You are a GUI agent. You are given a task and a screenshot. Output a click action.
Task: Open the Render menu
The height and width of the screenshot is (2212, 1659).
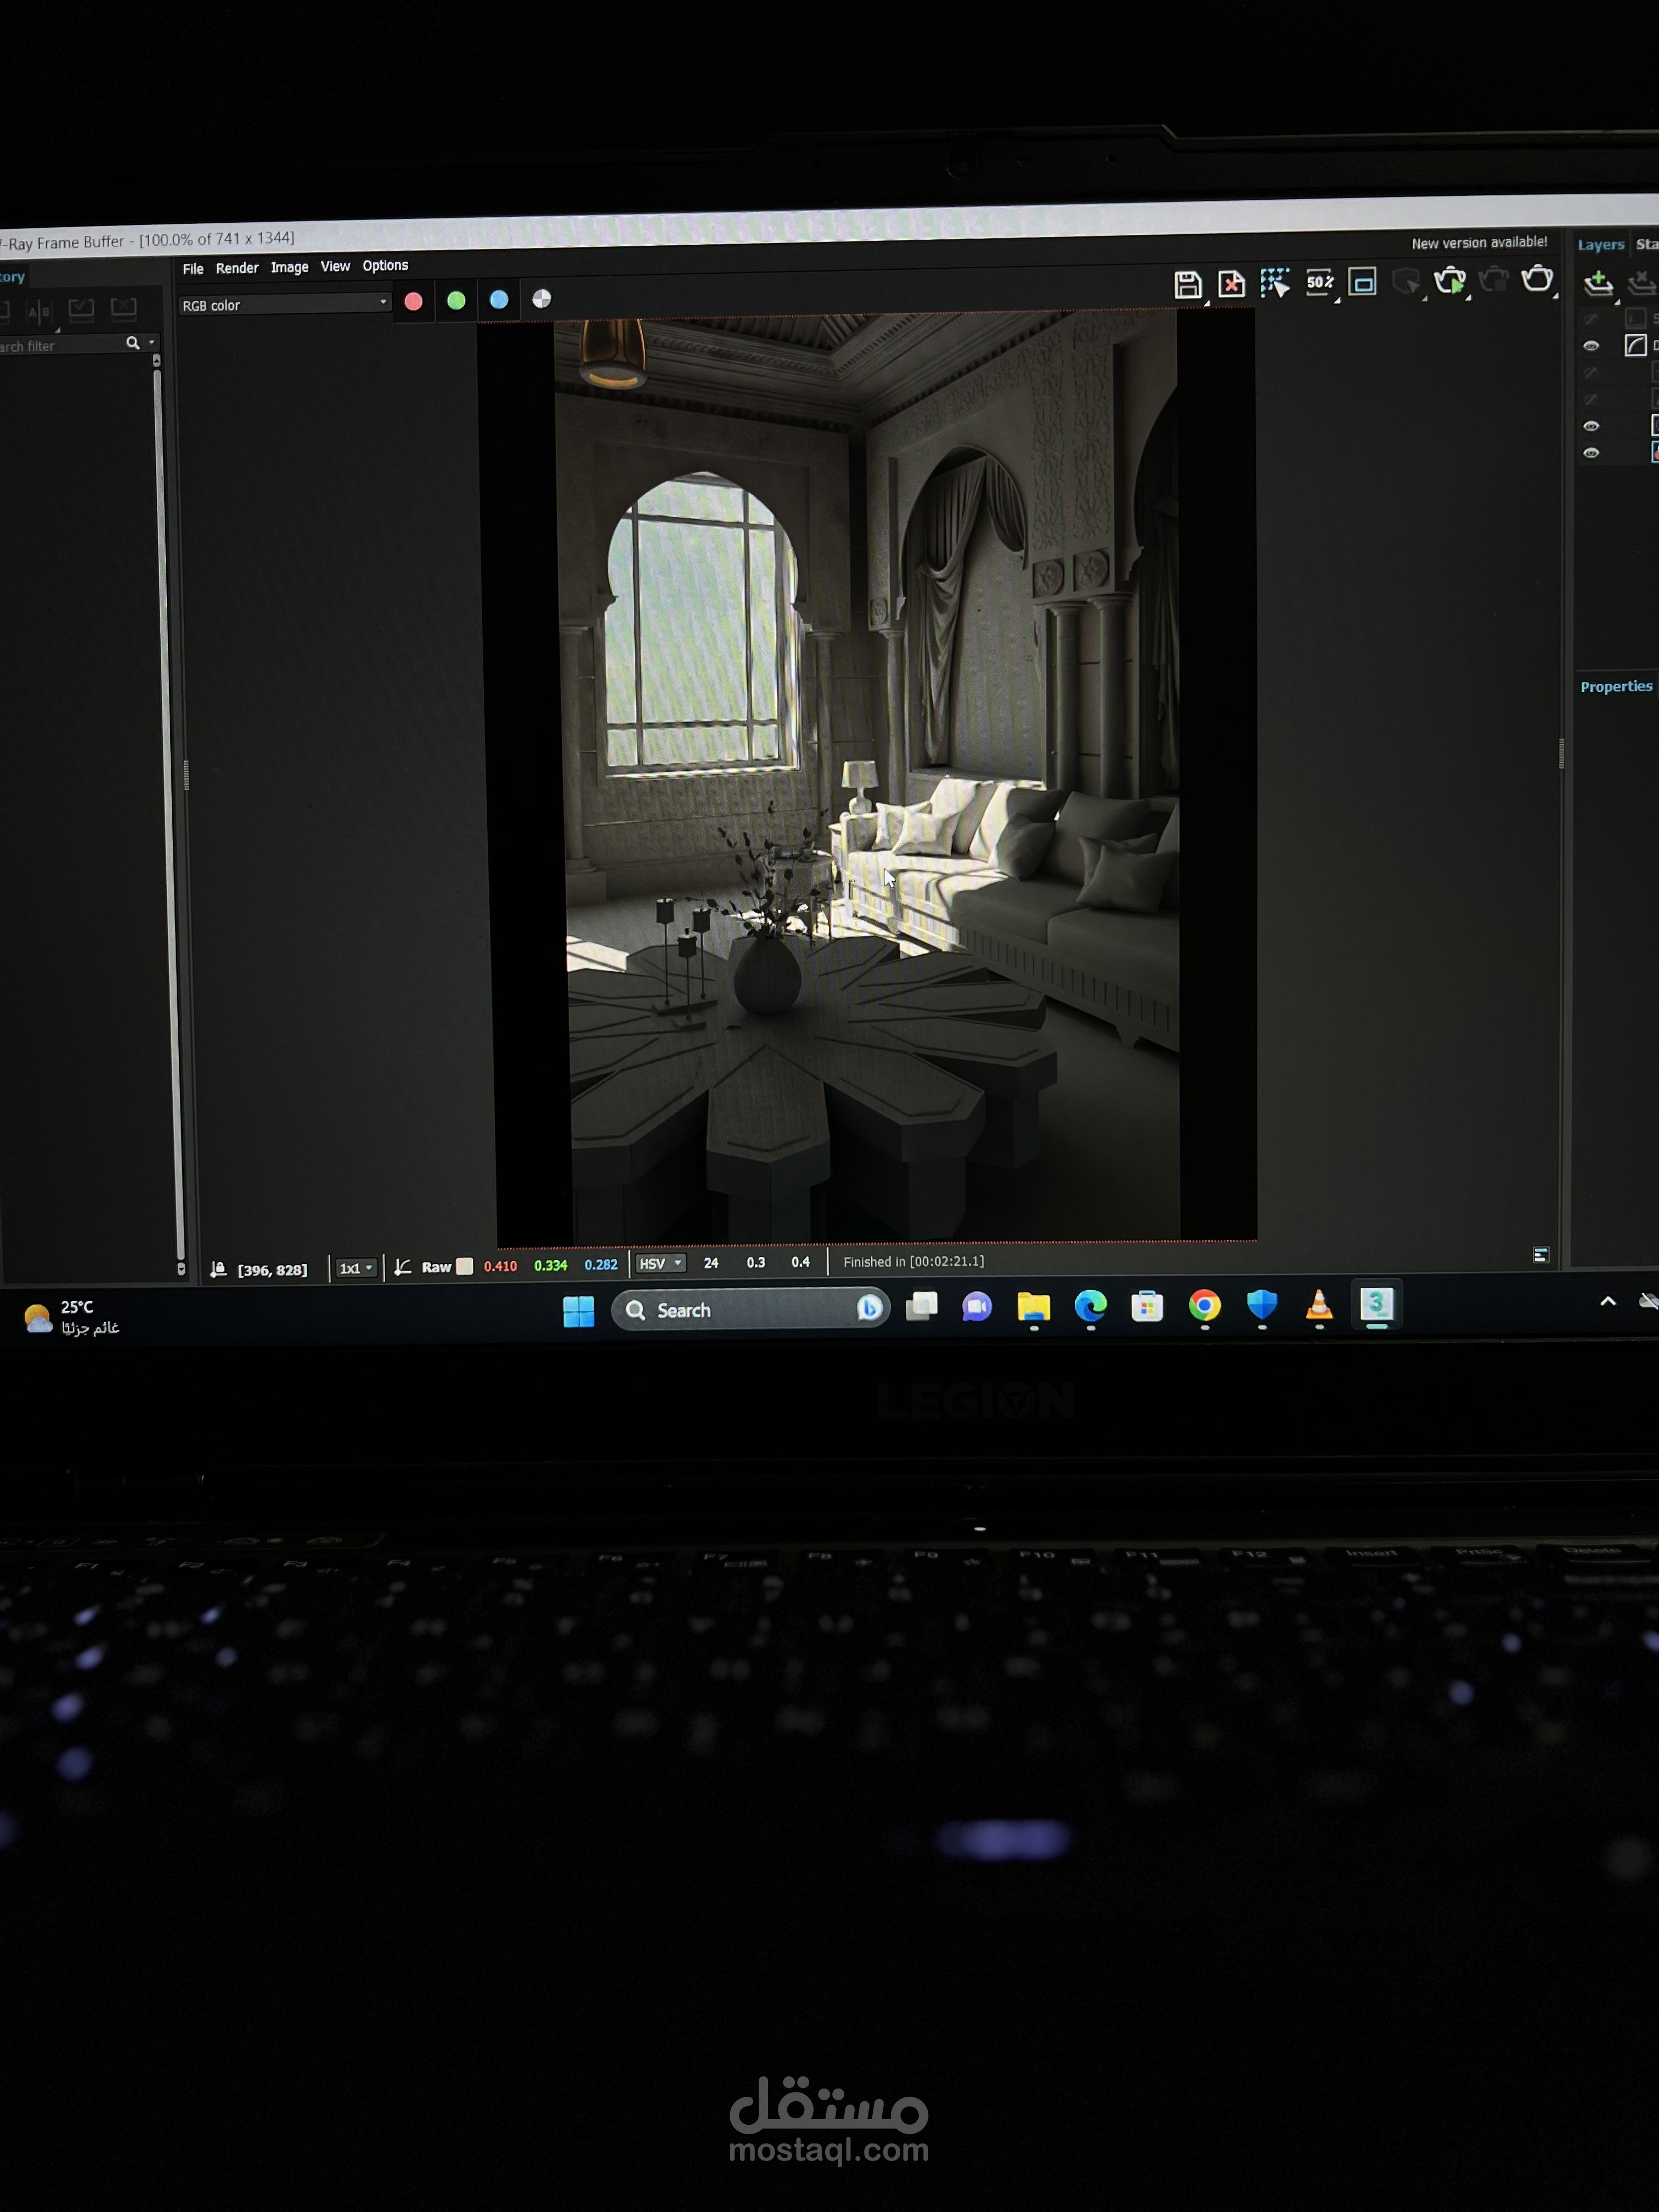pyautogui.click(x=237, y=268)
